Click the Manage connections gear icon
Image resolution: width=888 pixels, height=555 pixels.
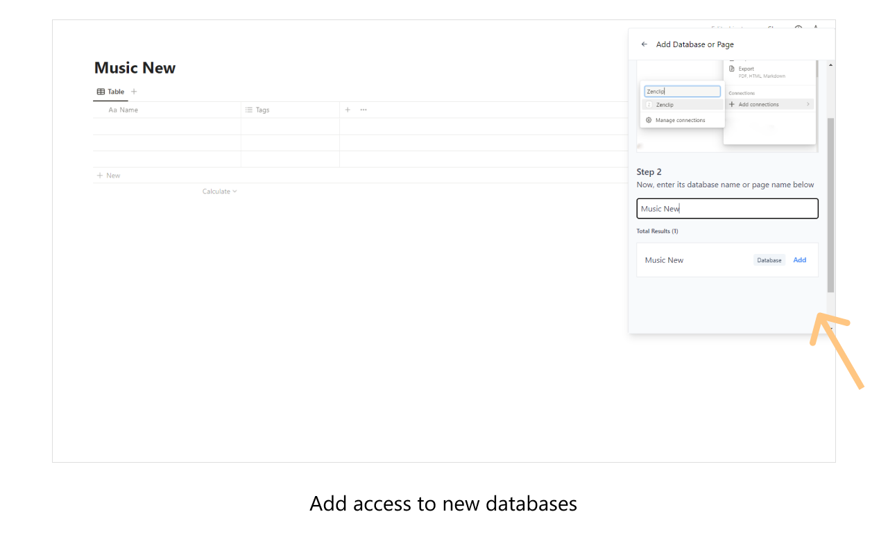(x=649, y=120)
